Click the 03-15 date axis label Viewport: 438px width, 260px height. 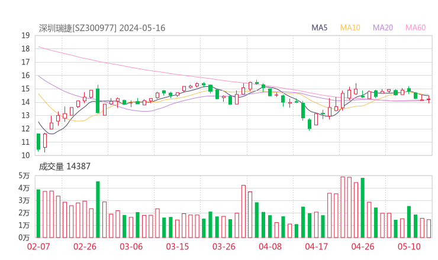click(x=178, y=246)
